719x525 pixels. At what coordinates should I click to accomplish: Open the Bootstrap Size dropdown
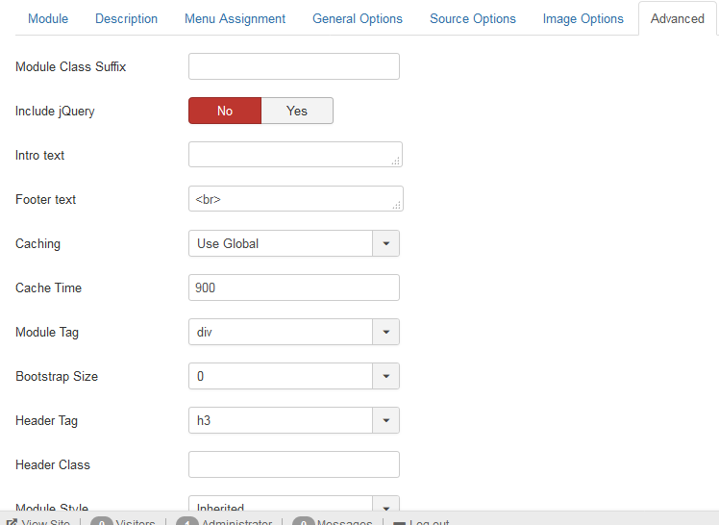pyautogui.click(x=294, y=376)
